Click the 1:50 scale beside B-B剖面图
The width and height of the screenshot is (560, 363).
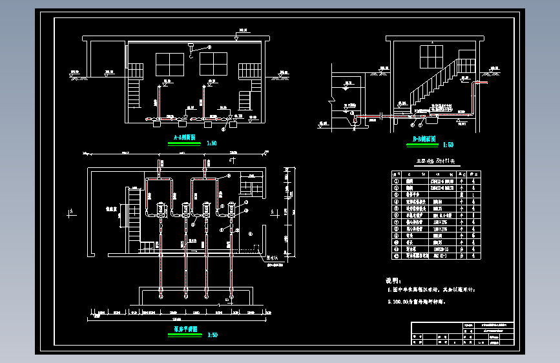click(x=448, y=145)
